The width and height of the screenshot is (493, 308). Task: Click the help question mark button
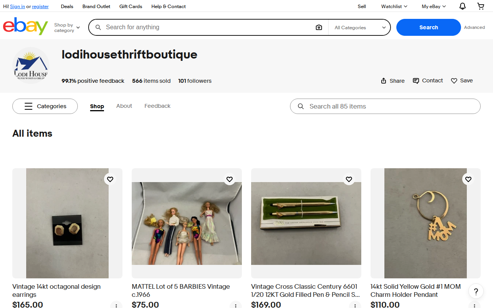pos(476,291)
